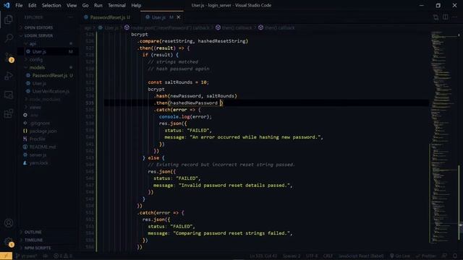Viewport: 463px width, 260px height.
Task: Close the User.js editor tab
Action: [179, 17]
